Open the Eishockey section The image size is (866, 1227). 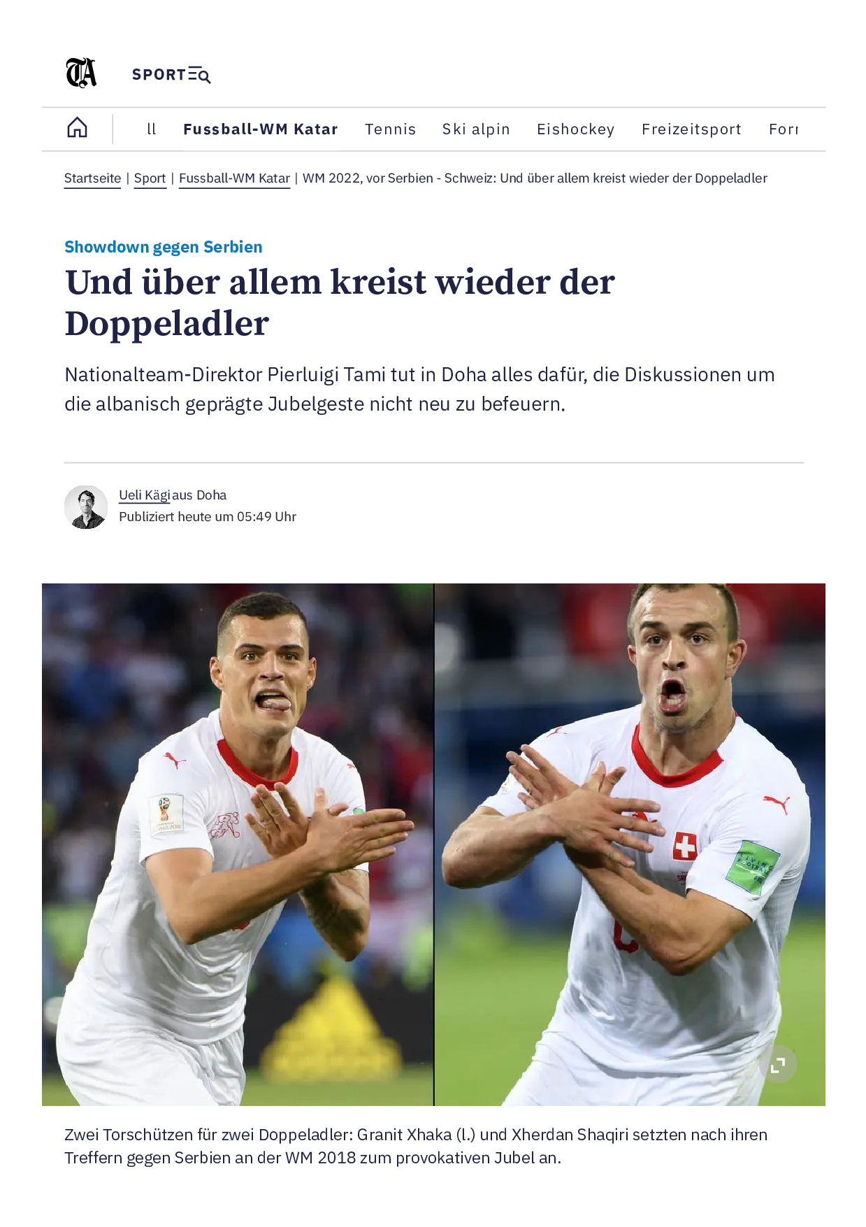576,129
